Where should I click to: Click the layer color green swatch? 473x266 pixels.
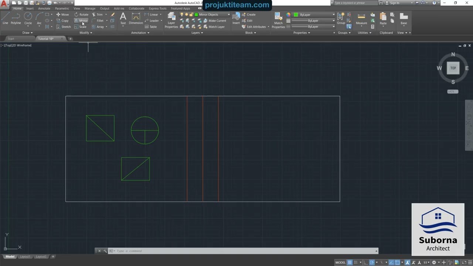(x=196, y=14)
